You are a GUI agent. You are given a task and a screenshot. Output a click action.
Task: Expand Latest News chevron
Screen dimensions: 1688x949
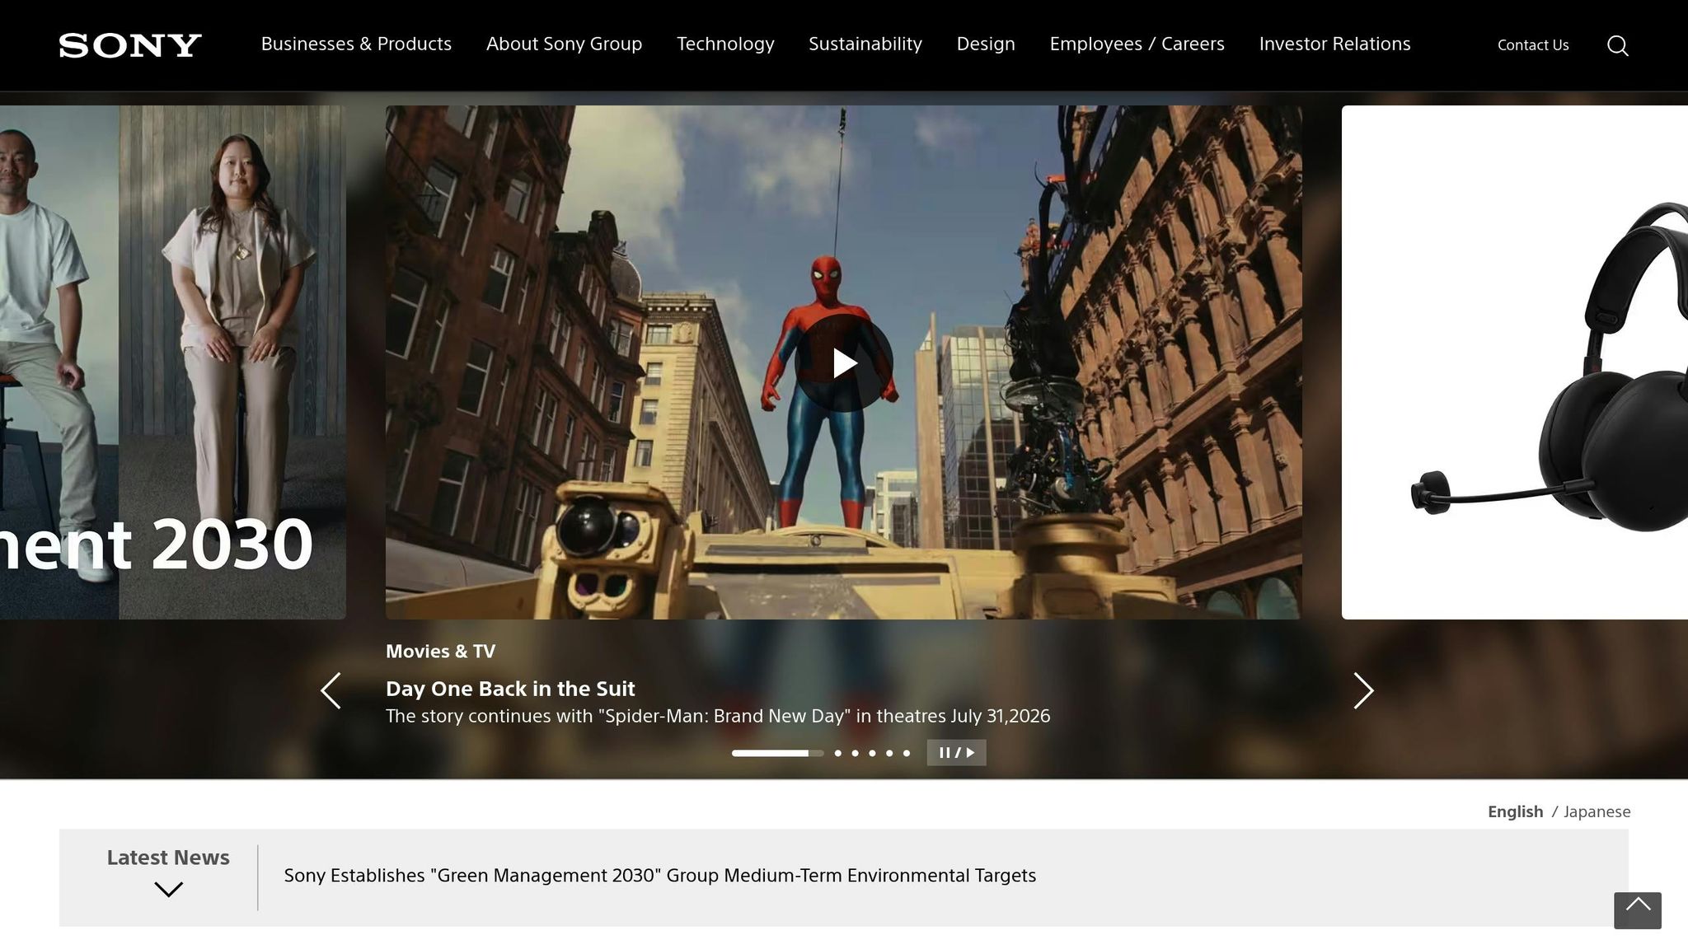coord(168,890)
